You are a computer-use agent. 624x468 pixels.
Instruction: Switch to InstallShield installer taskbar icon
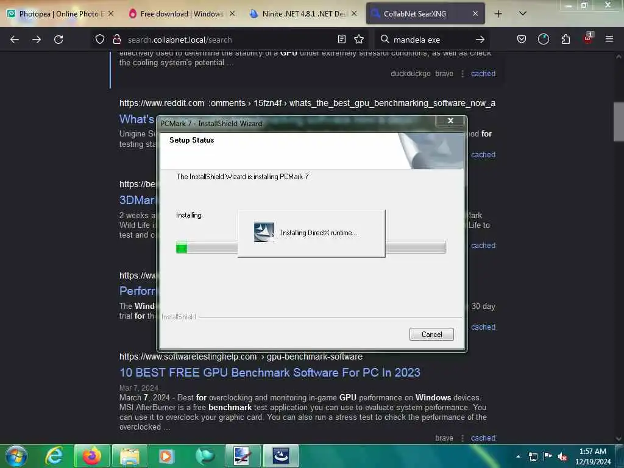click(x=280, y=456)
